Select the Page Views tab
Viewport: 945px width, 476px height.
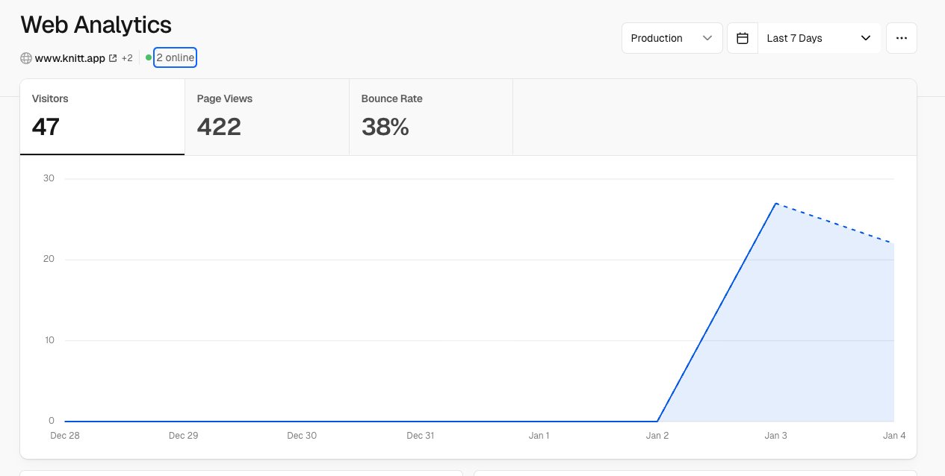[267, 117]
